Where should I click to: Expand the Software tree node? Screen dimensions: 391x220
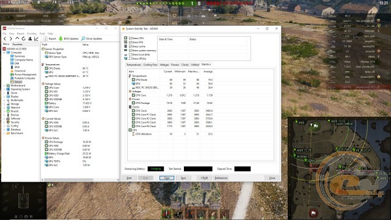(x=4, y=119)
